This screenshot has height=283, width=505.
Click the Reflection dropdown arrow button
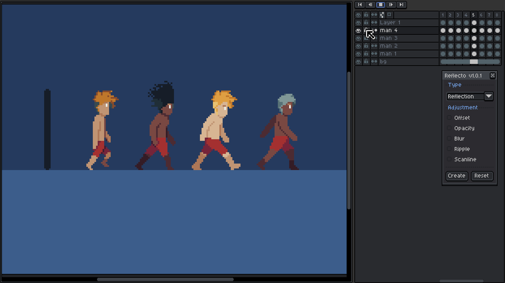tap(489, 96)
